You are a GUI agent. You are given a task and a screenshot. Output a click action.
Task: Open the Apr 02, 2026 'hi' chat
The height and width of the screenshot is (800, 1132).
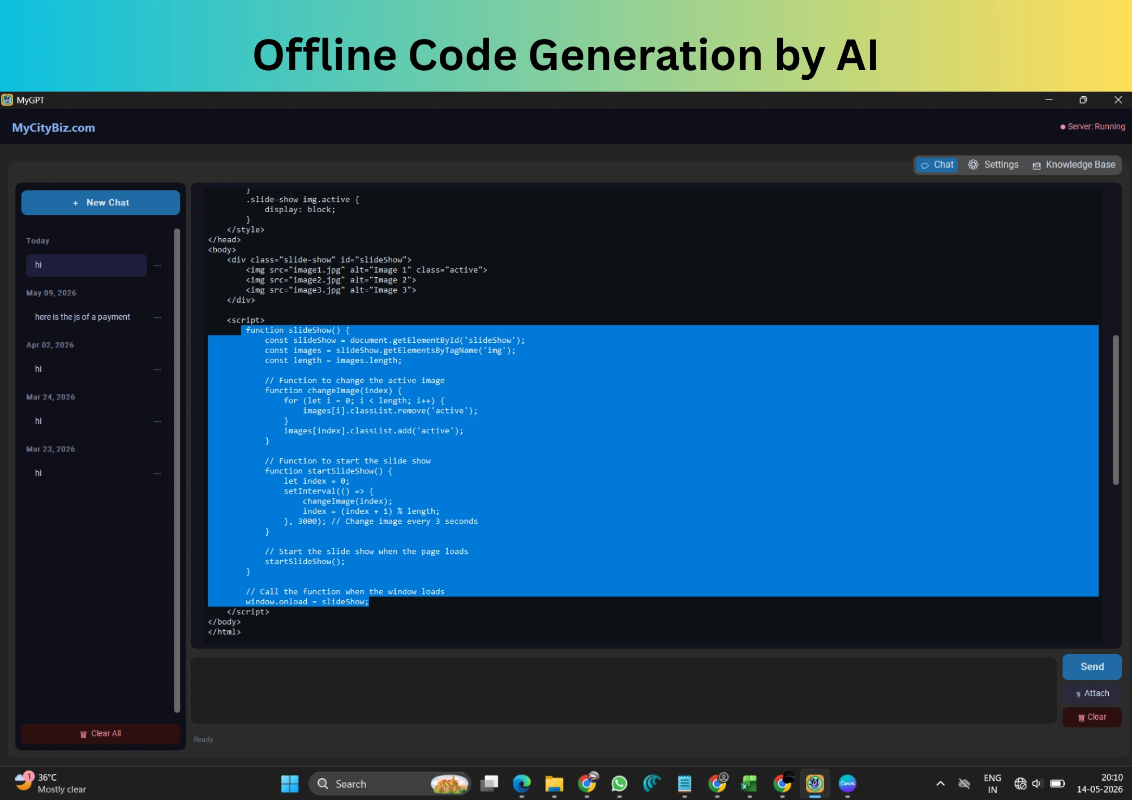tap(86, 369)
